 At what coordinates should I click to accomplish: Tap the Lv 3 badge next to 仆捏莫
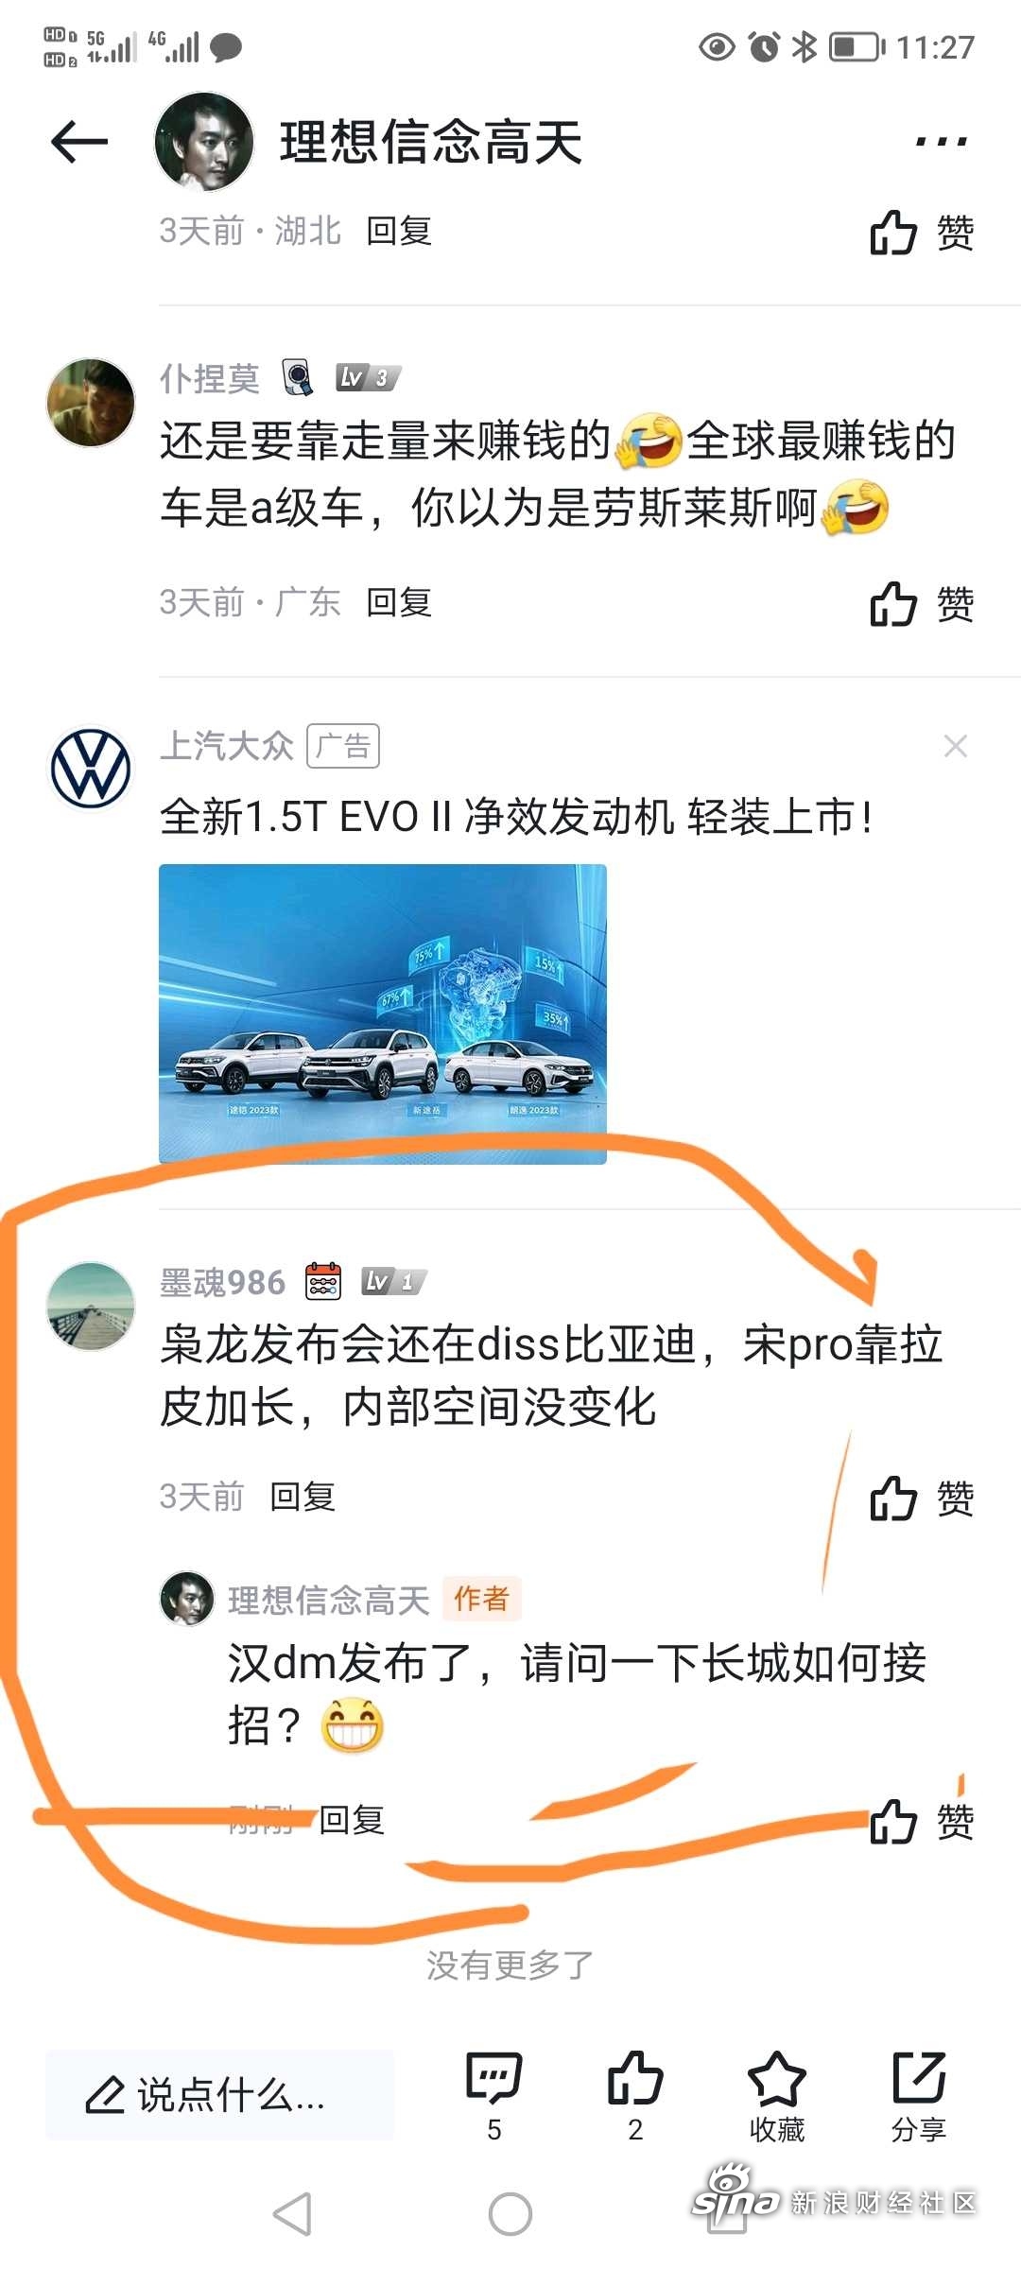coord(369,378)
